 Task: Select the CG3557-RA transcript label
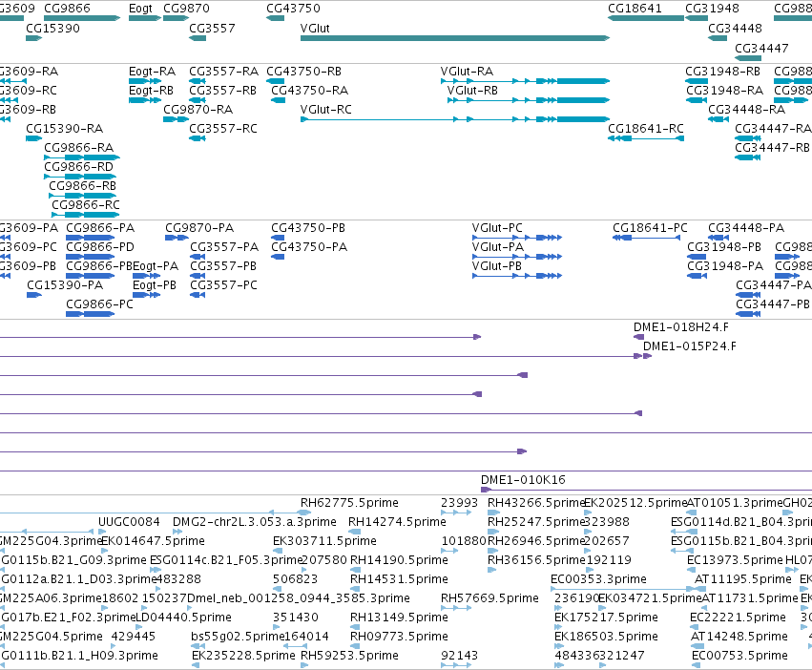click(223, 72)
